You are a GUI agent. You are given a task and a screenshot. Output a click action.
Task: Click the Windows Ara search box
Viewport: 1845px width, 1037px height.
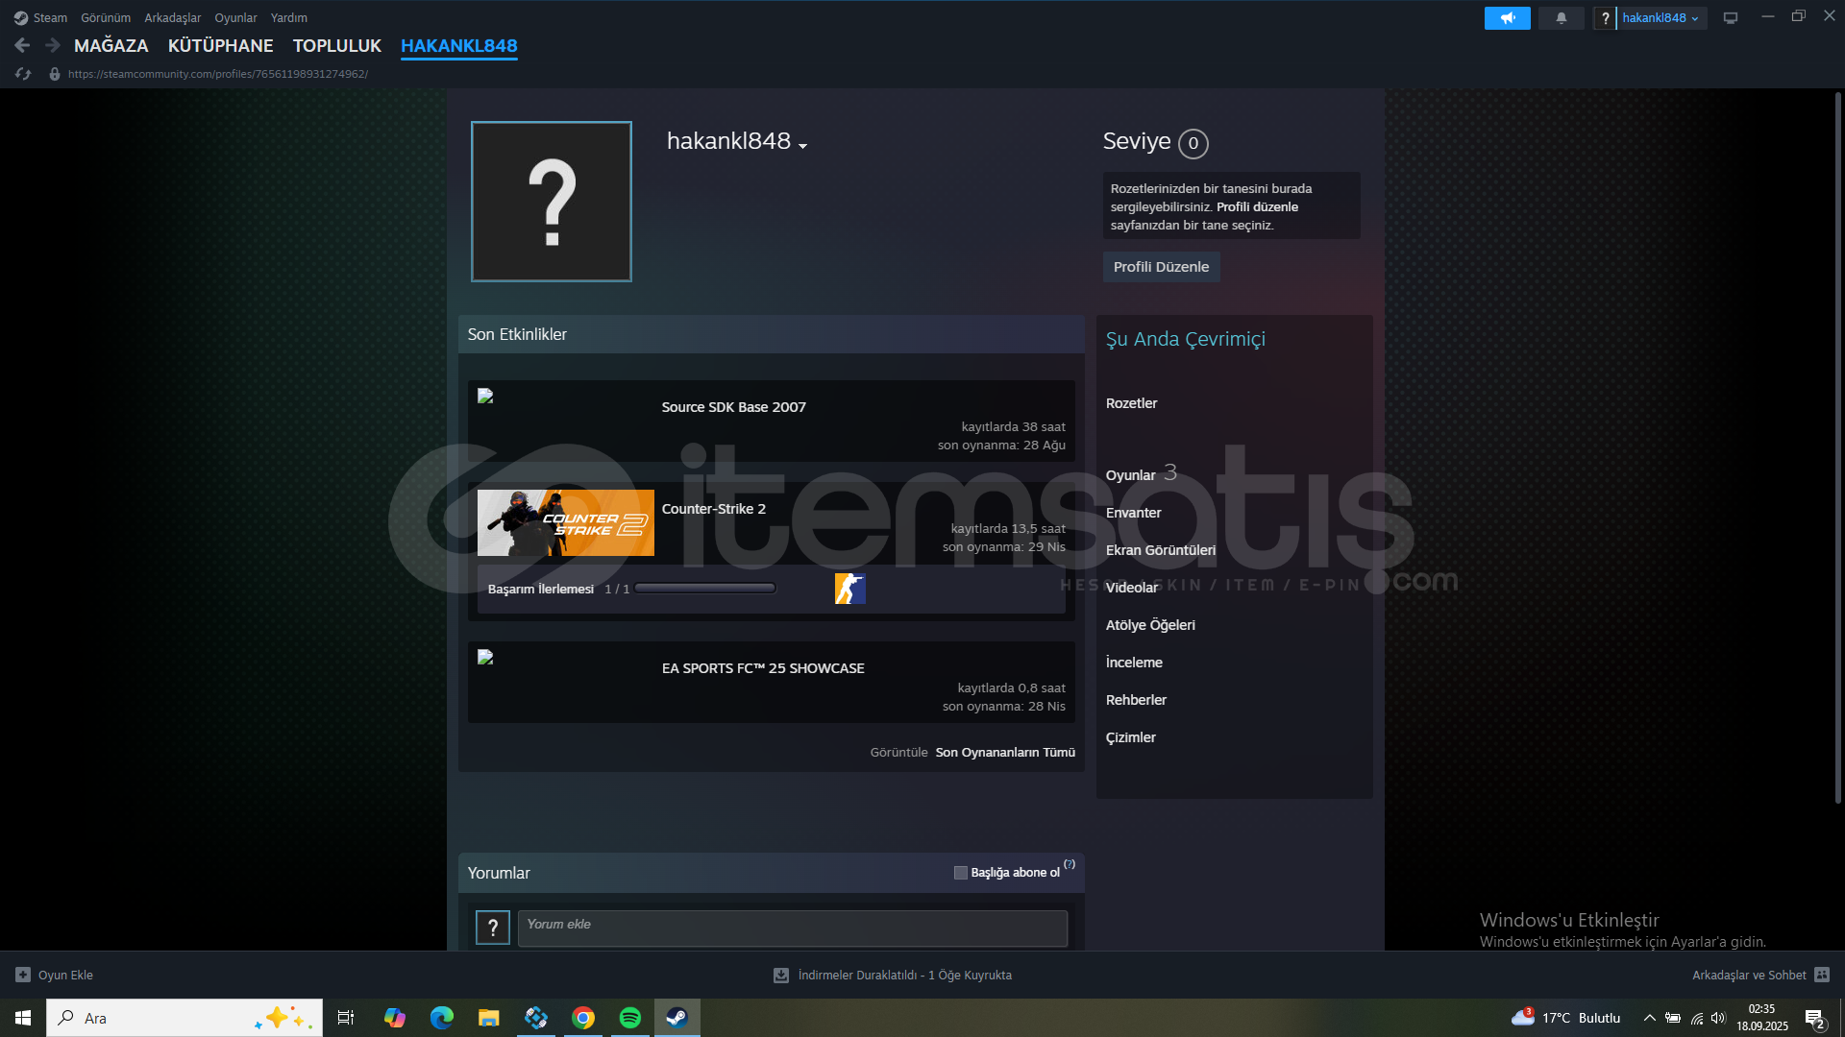pyautogui.click(x=184, y=1018)
